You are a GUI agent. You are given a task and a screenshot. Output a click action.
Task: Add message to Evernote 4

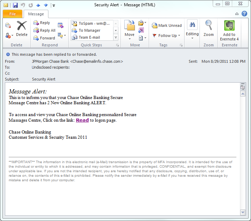point(229,30)
